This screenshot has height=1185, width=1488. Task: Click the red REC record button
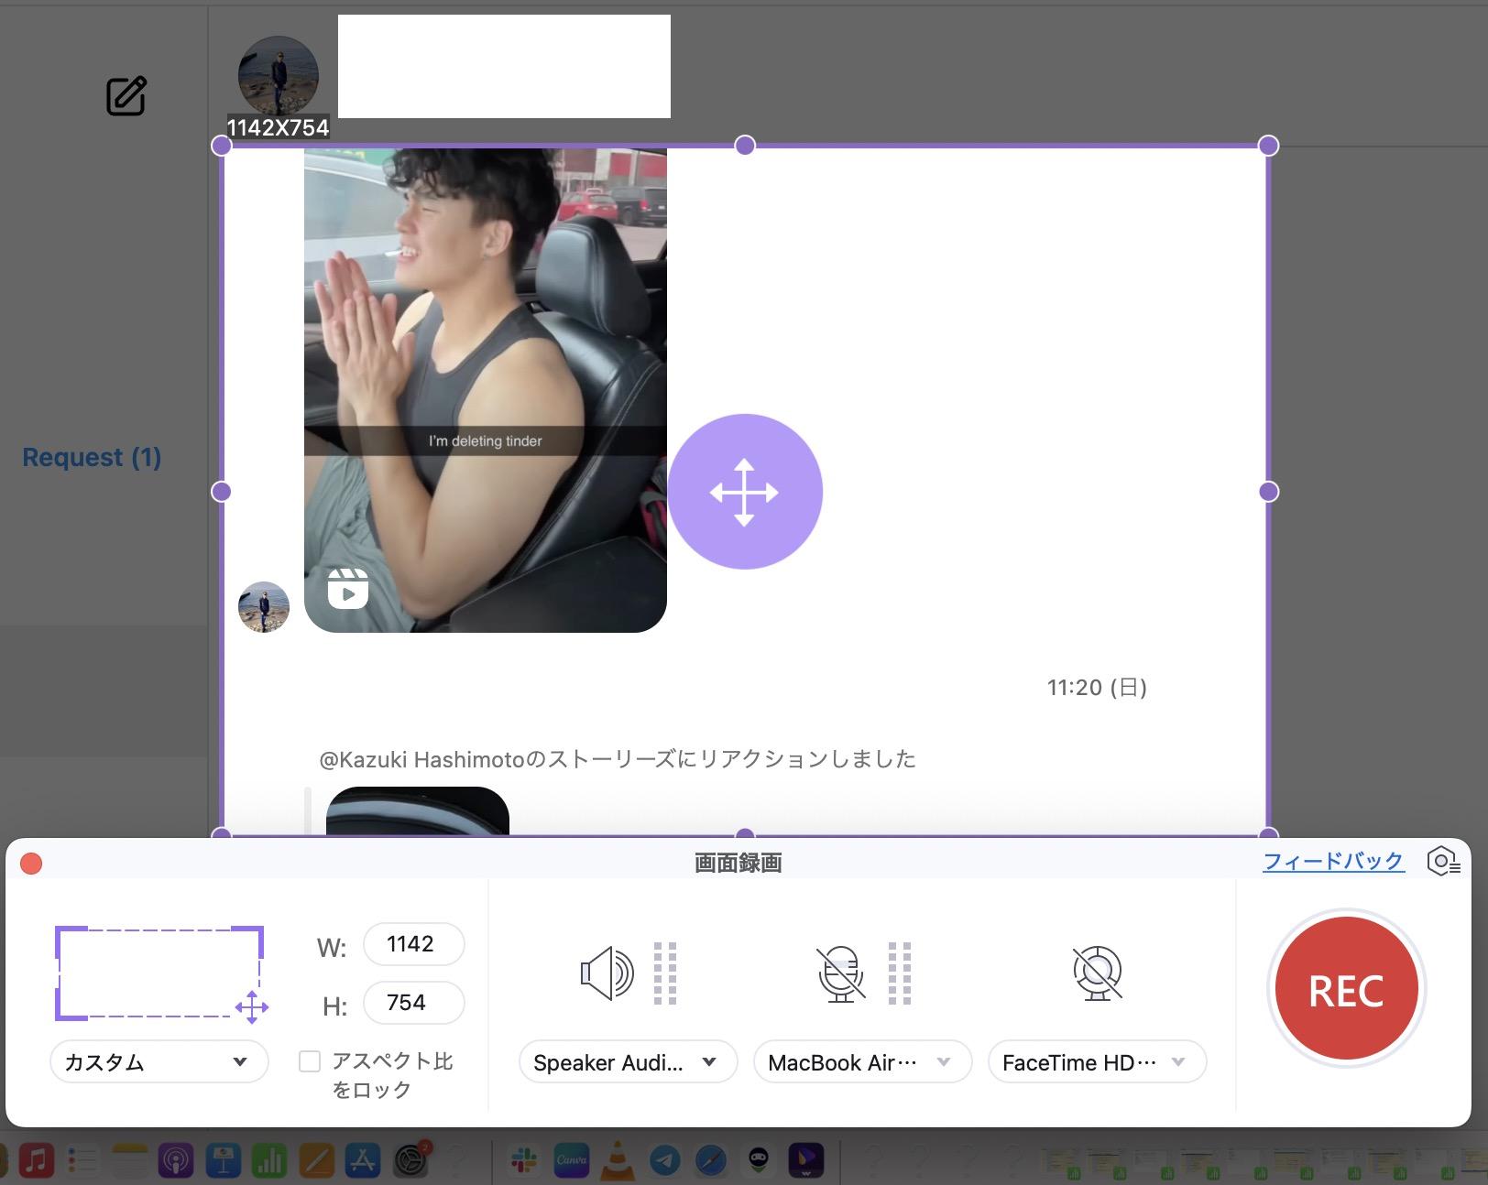click(x=1345, y=989)
